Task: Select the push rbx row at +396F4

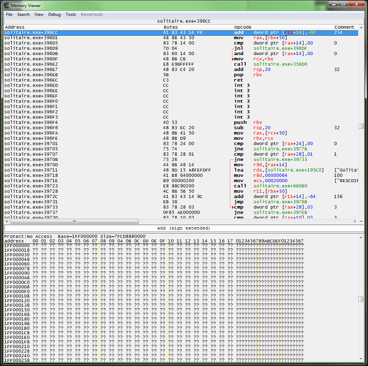Action: click(x=181, y=122)
